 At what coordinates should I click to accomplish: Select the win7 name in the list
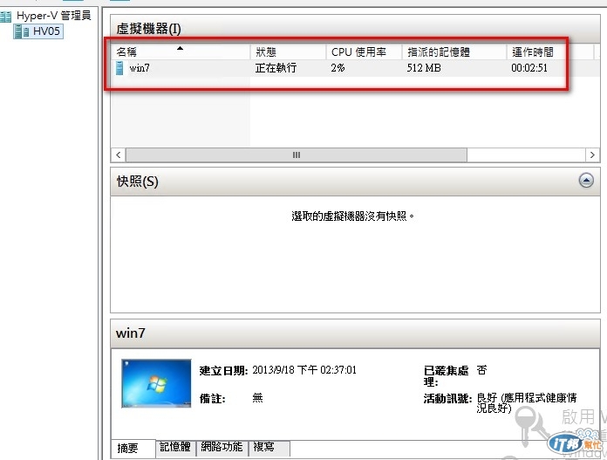140,68
